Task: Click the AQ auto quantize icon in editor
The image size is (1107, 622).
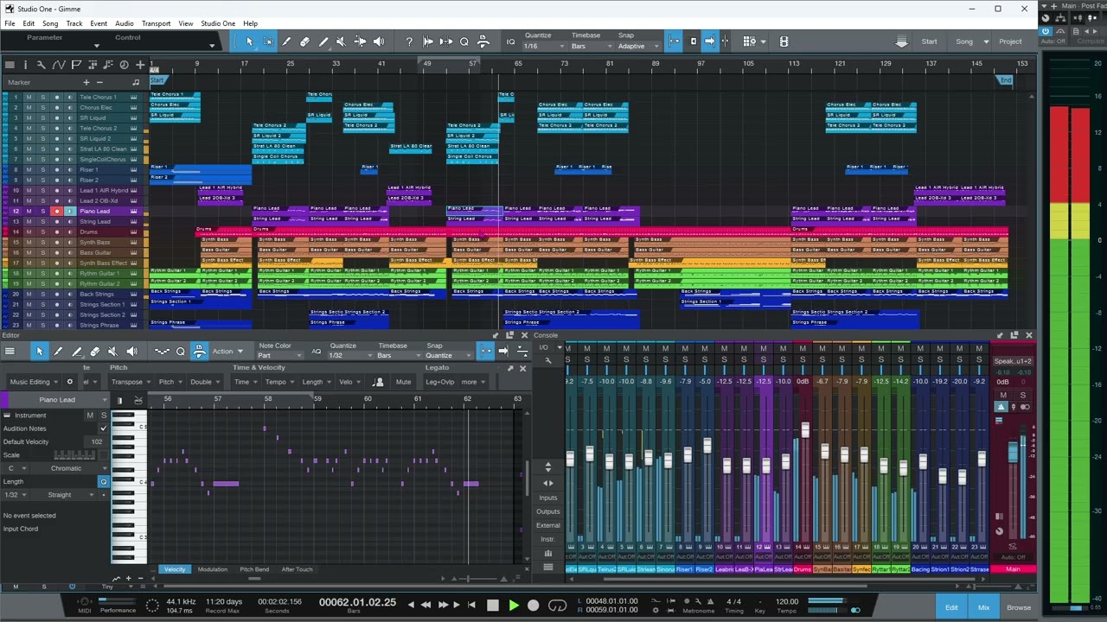Action: click(317, 352)
